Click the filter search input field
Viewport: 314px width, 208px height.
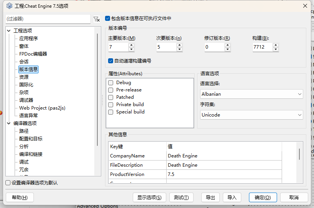point(48,19)
